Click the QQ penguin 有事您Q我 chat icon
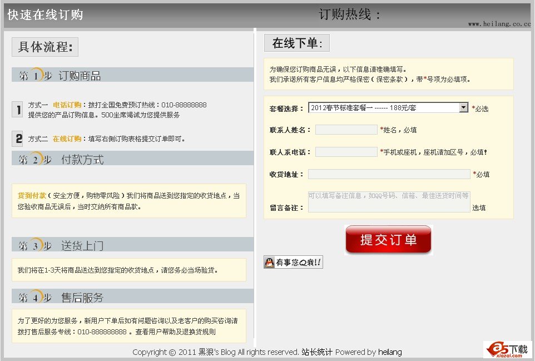Image resolution: width=535 pixels, height=361 pixels. click(293, 263)
